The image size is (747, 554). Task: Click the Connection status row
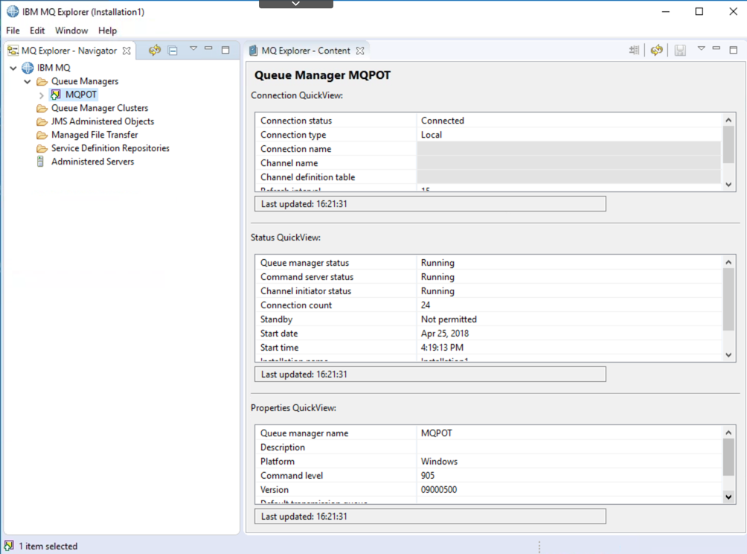(488, 121)
